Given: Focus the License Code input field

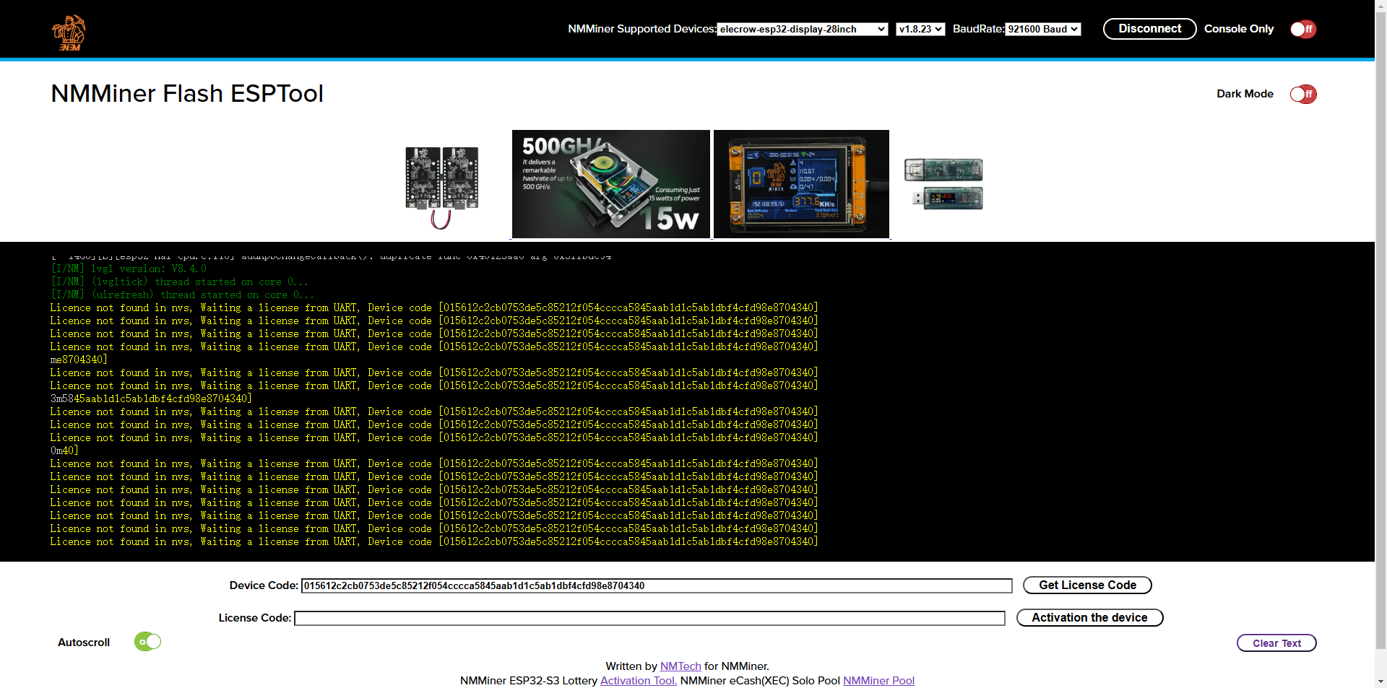Looking at the screenshot, I should pos(649,619).
